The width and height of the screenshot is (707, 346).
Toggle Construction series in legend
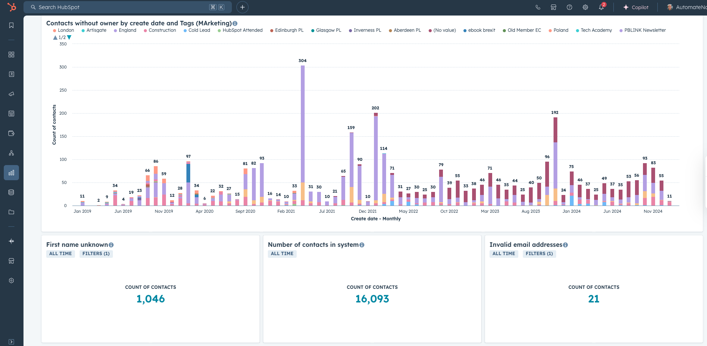160,30
